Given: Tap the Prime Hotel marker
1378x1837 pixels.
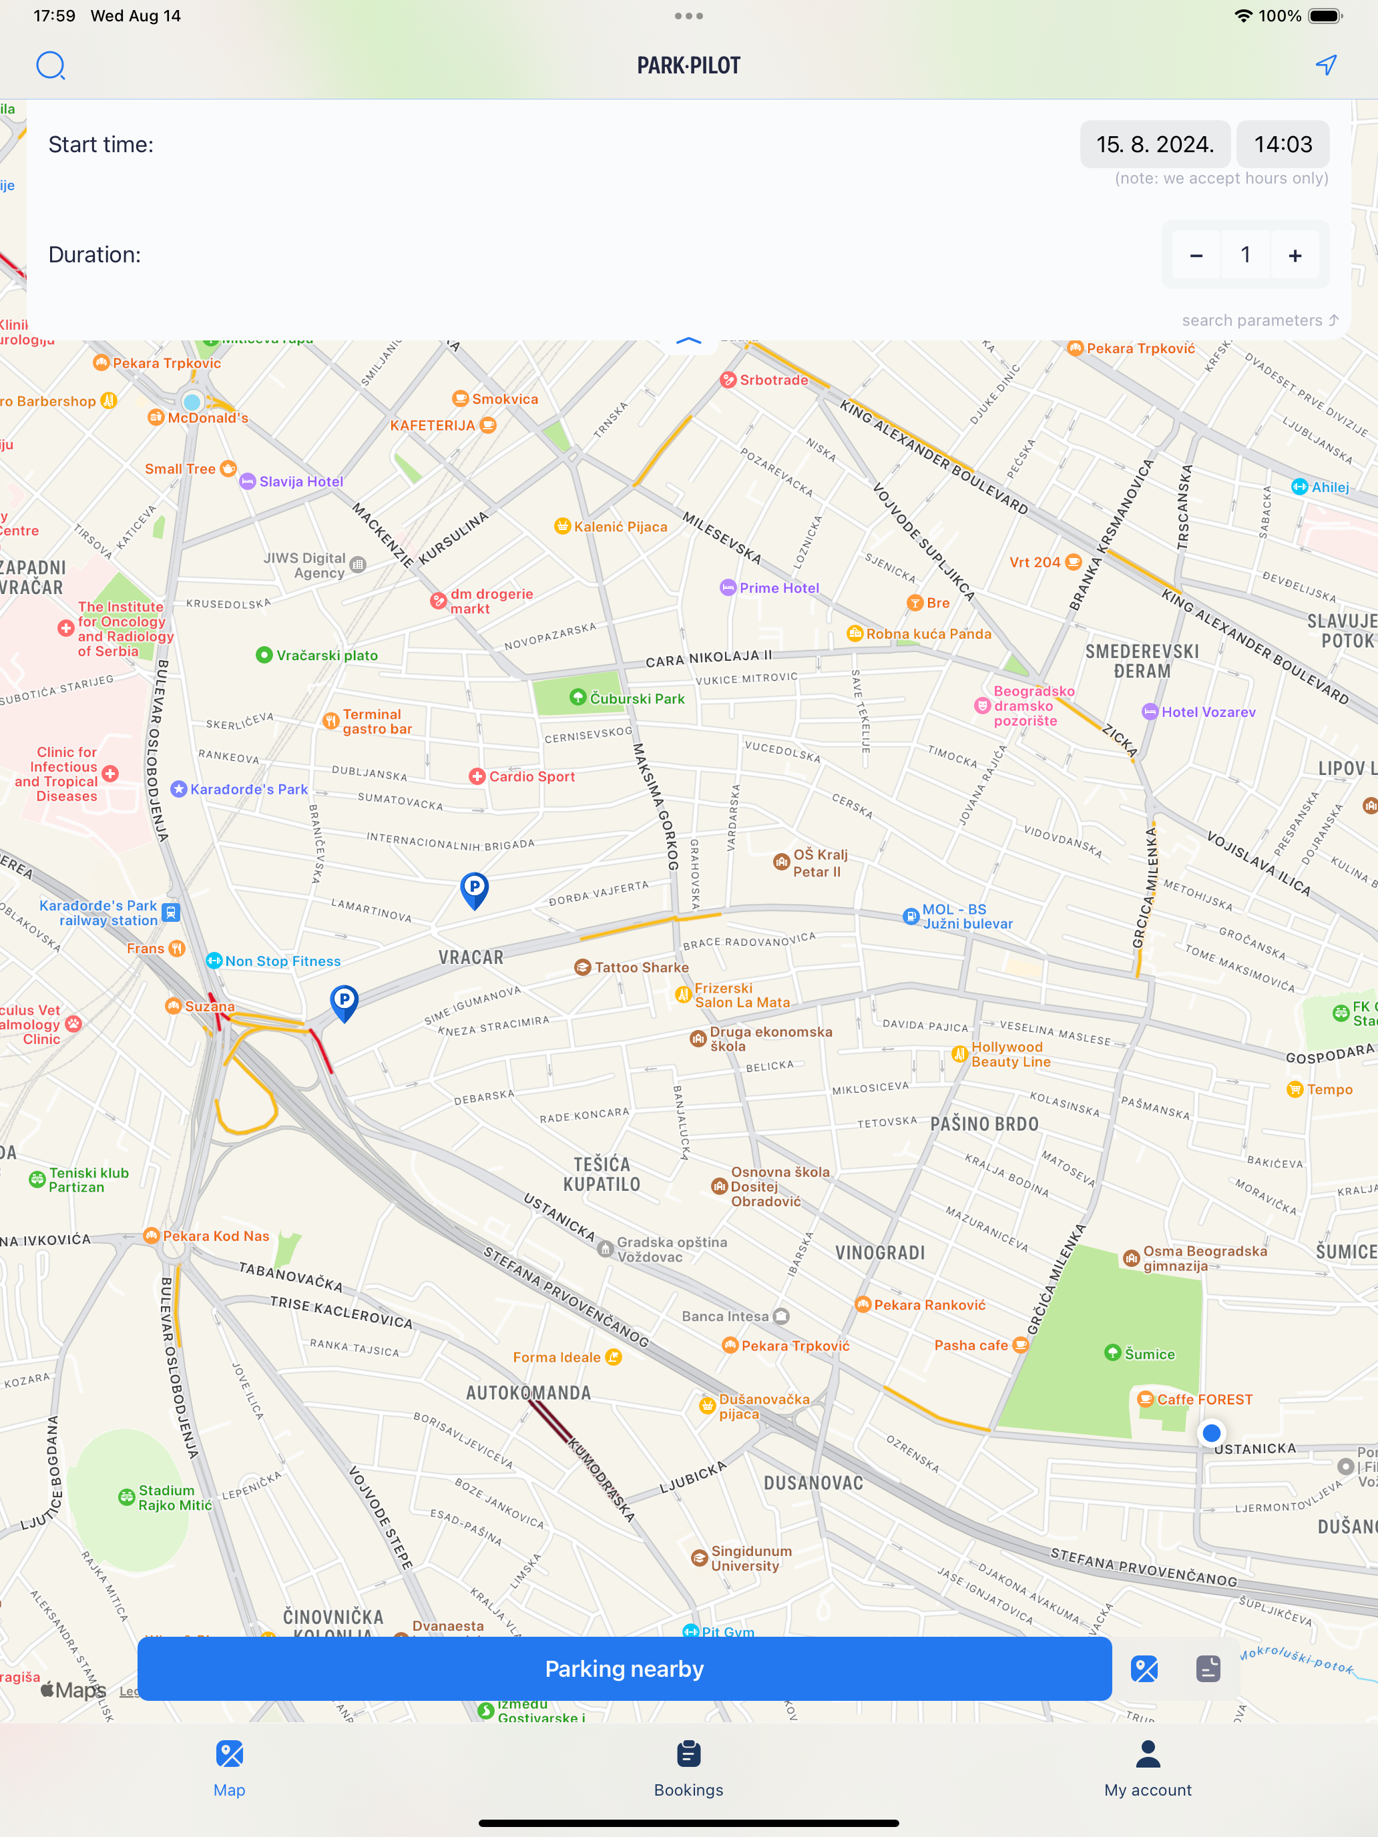Looking at the screenshot, I should [x=728, y=587].
